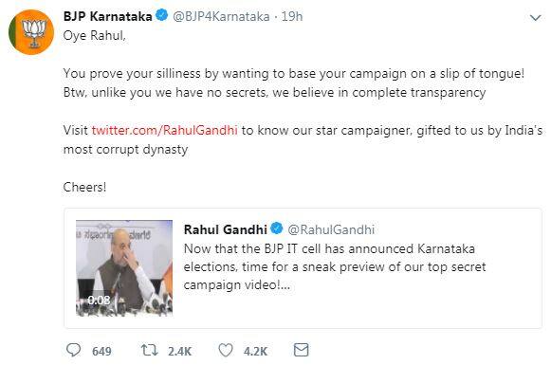Open the twitter.com/RahulGandhi link

point(165,130)
